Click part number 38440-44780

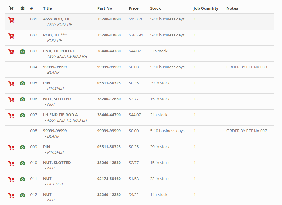[x=109, y=51]
